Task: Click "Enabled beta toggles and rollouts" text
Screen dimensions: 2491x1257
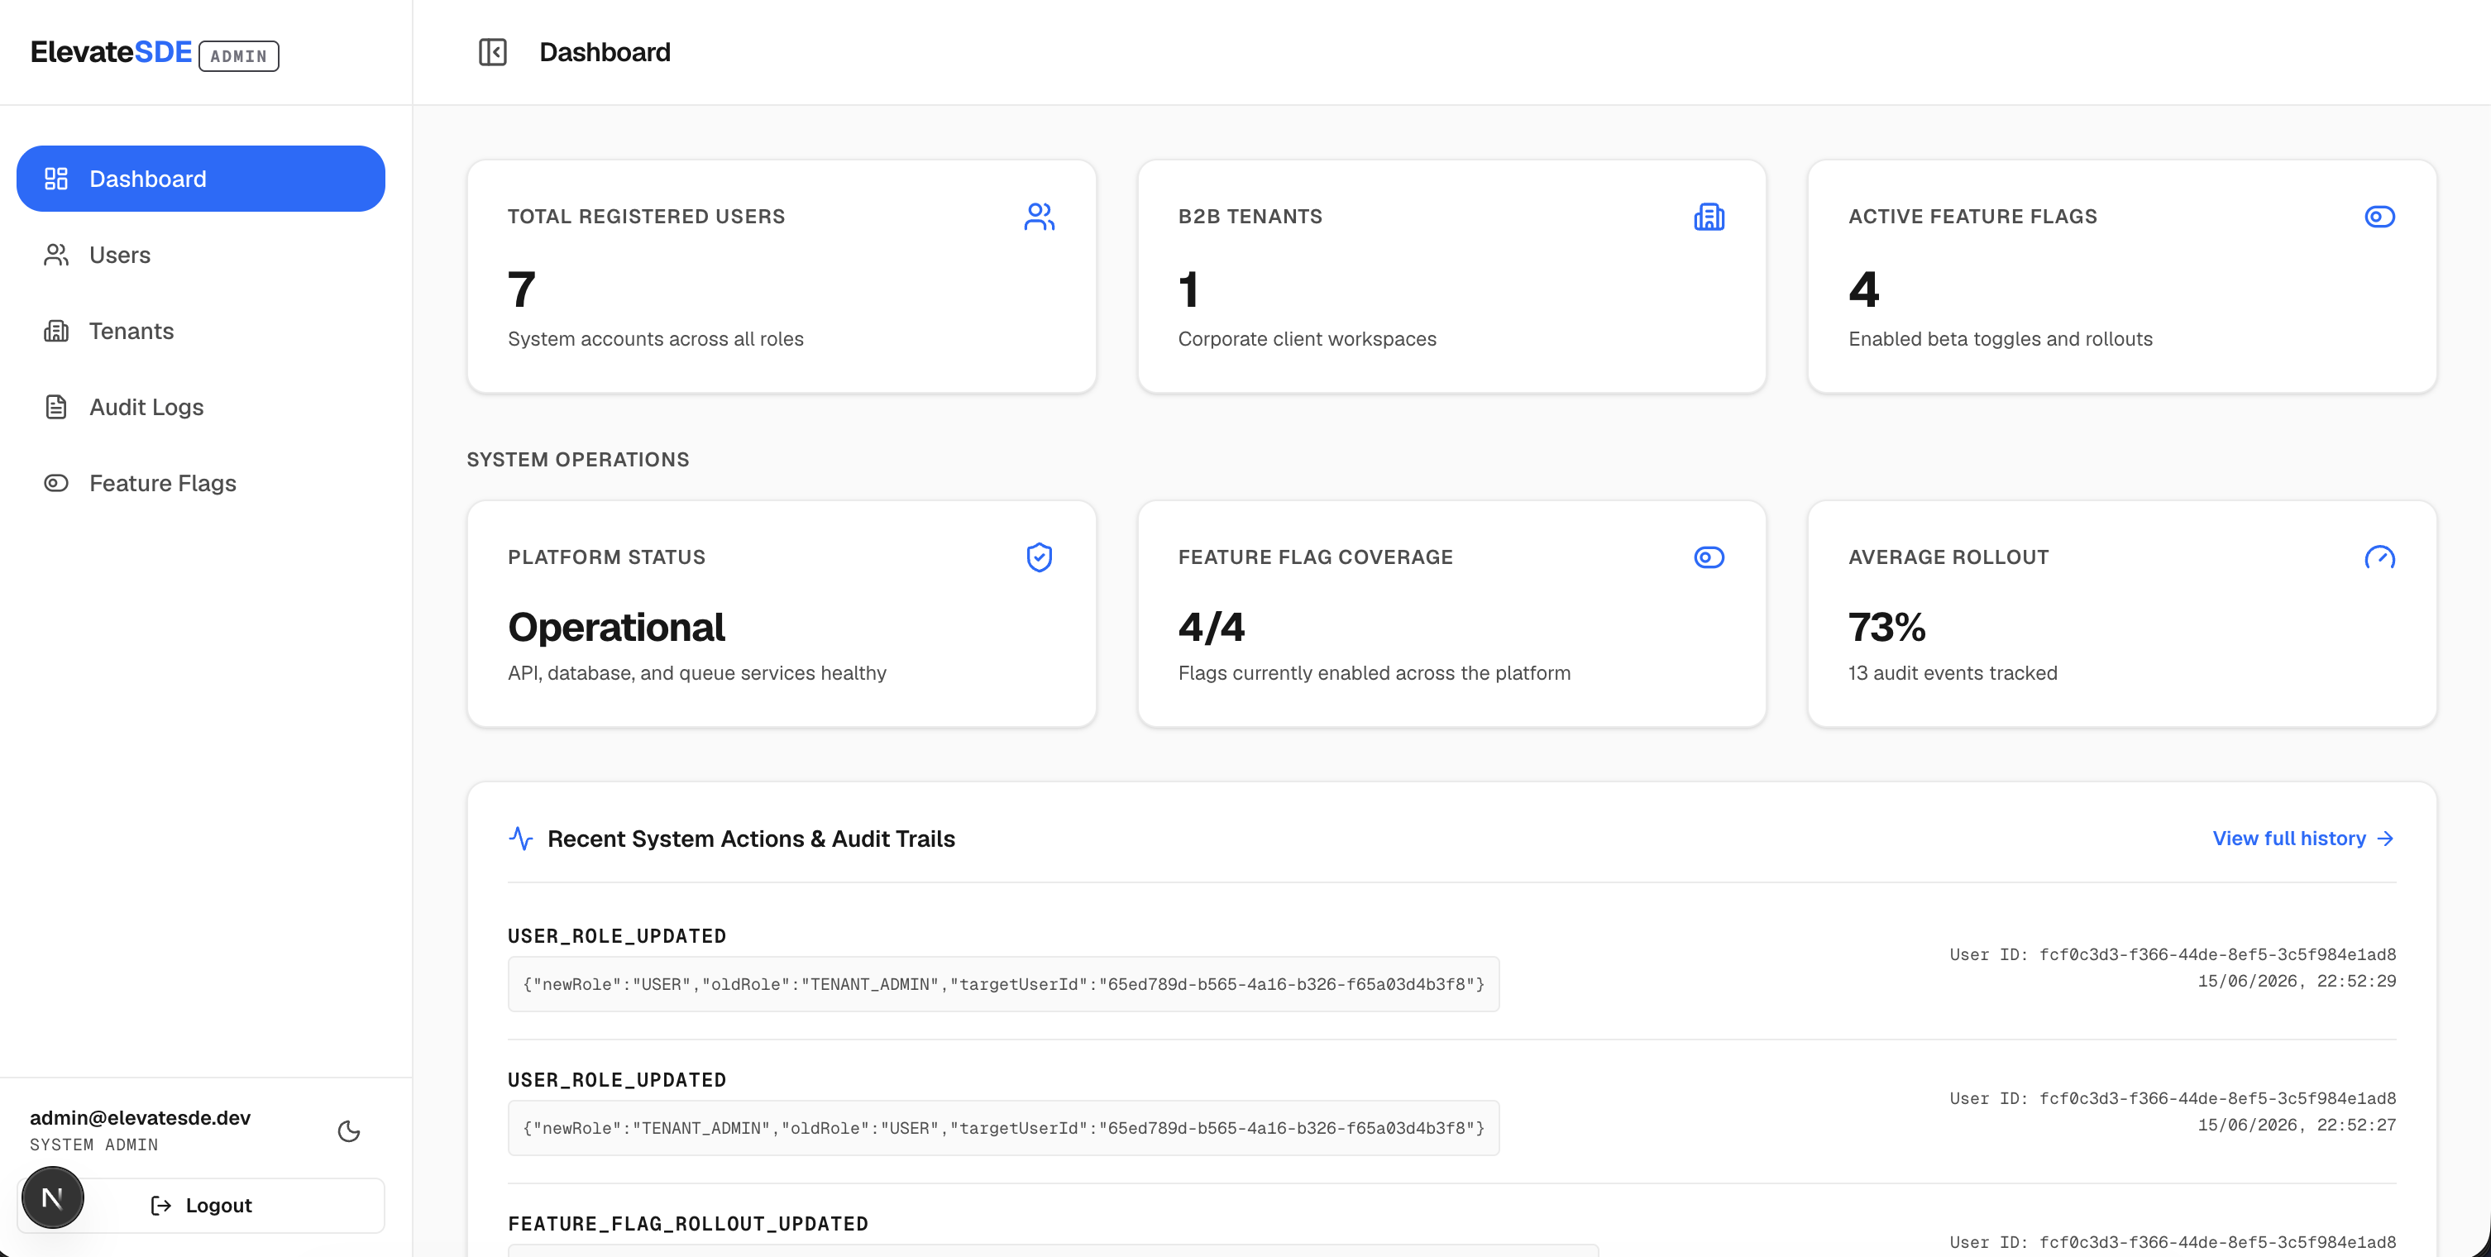Action: coord(2000,339)
